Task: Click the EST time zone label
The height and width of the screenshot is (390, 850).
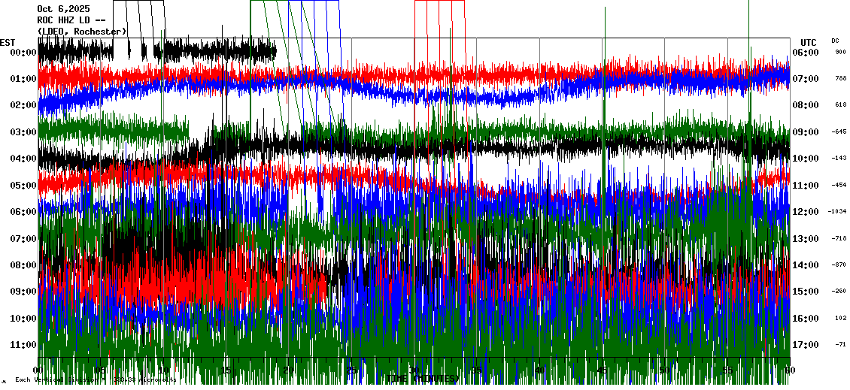Action: (8, 42)
